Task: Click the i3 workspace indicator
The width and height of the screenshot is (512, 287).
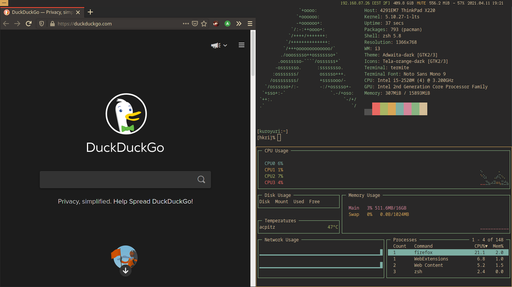Action: [x=4, y=3]
